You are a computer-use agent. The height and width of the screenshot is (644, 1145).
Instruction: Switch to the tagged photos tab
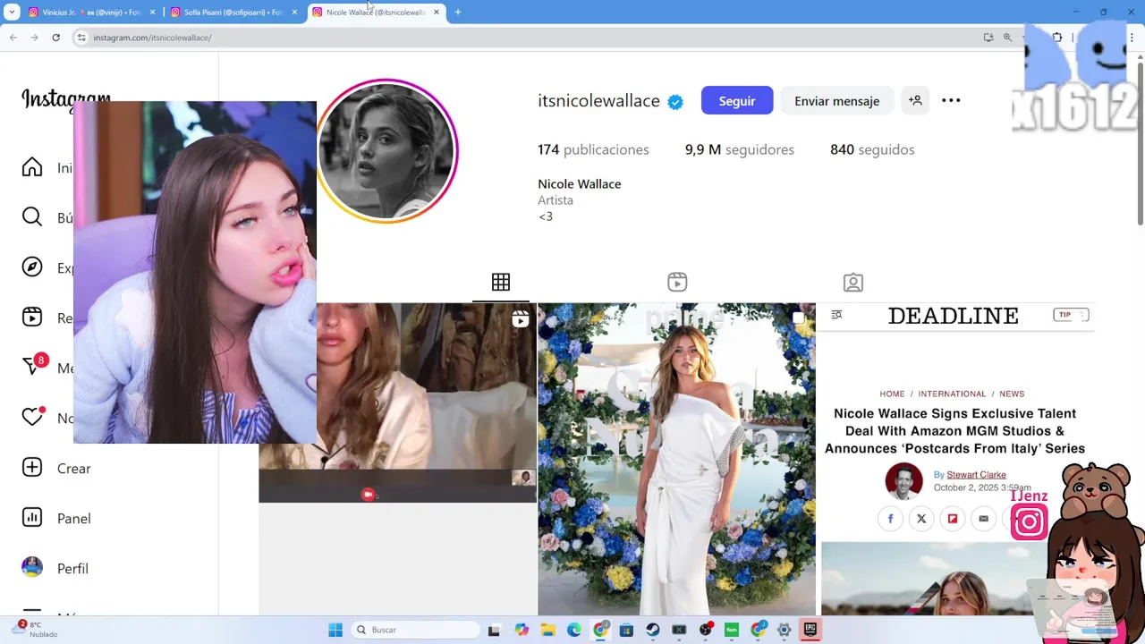tap(853, 283)
